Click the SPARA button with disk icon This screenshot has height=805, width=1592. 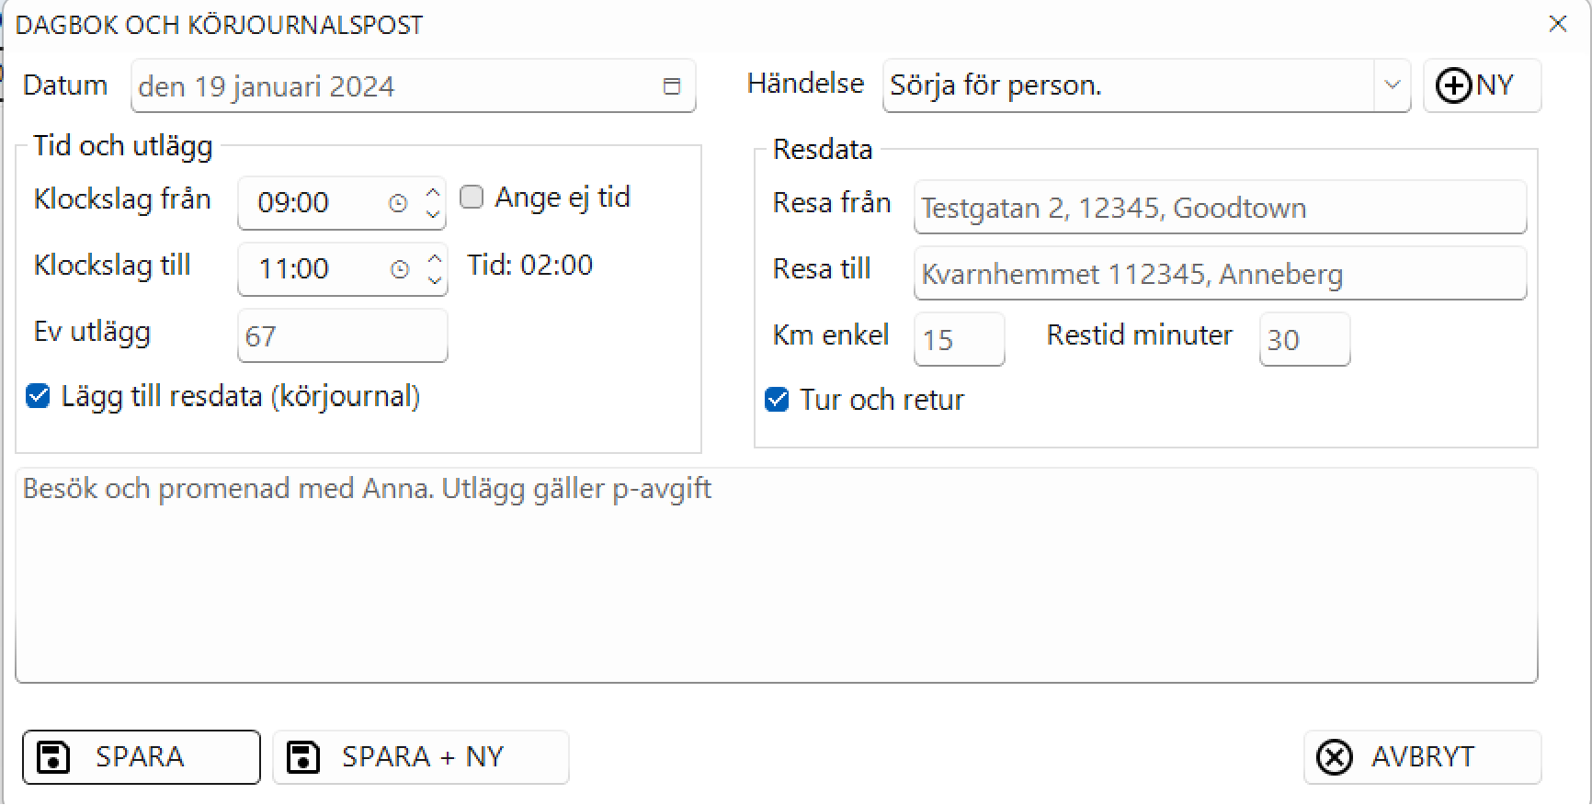[x=142, y=757]
